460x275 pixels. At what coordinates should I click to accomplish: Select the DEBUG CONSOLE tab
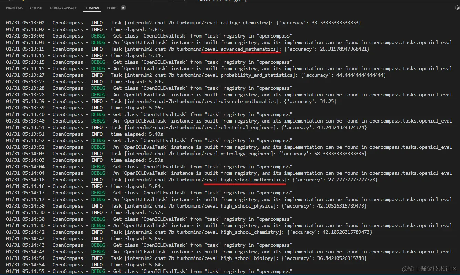(63, 8)
